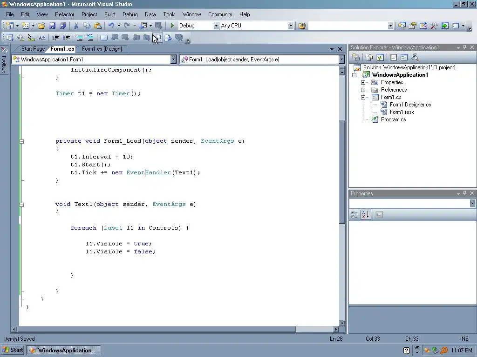Screen dimensions: 477x357
Task: Click the Open File folder icon
Action: click(41, 26)
